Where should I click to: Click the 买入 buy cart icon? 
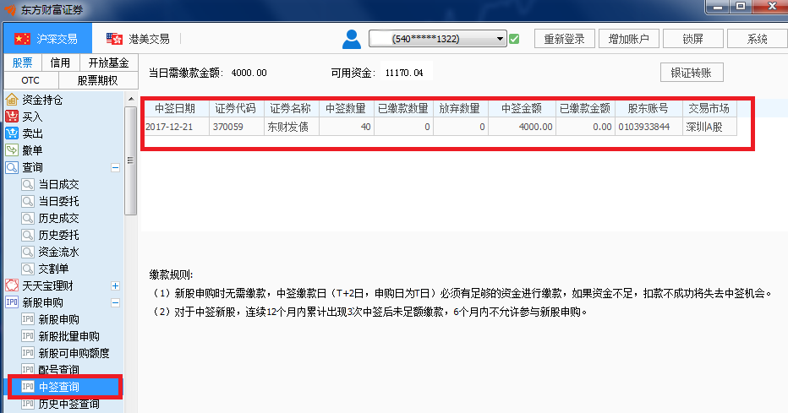click(x=12, y=117)
